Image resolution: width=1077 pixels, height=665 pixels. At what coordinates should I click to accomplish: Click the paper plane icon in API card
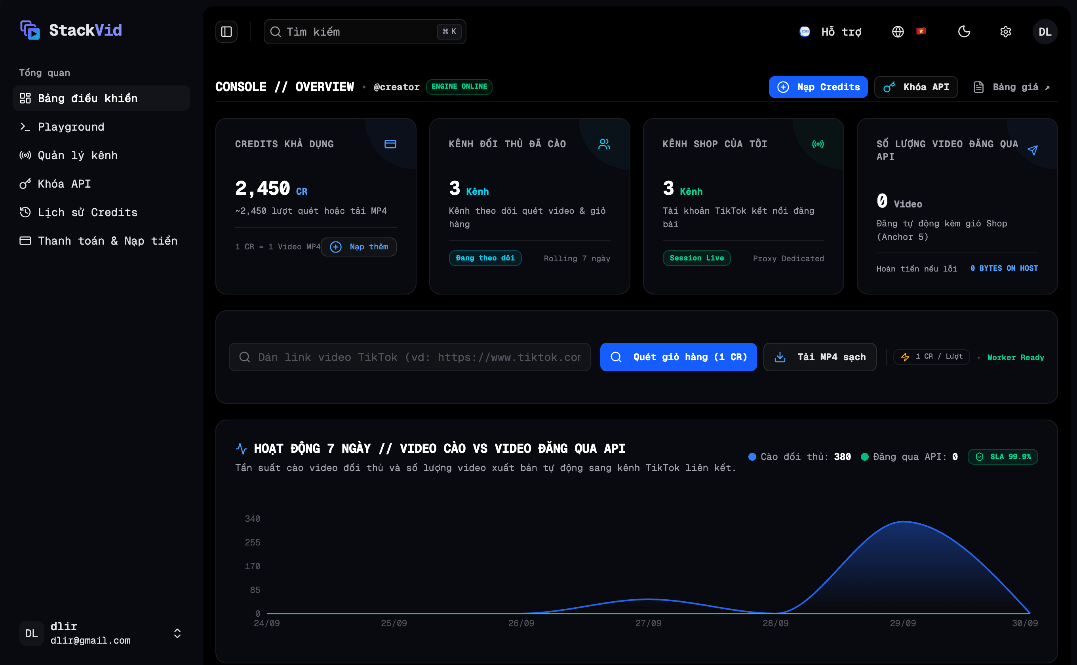click(1032, 150)
